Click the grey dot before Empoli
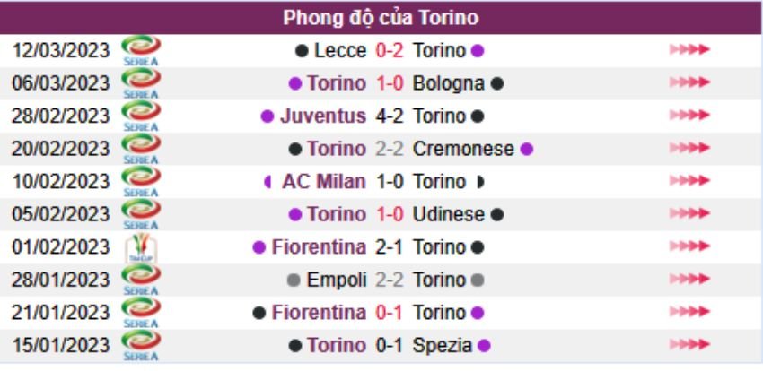The image size is (763, 371). coord(293,280)
